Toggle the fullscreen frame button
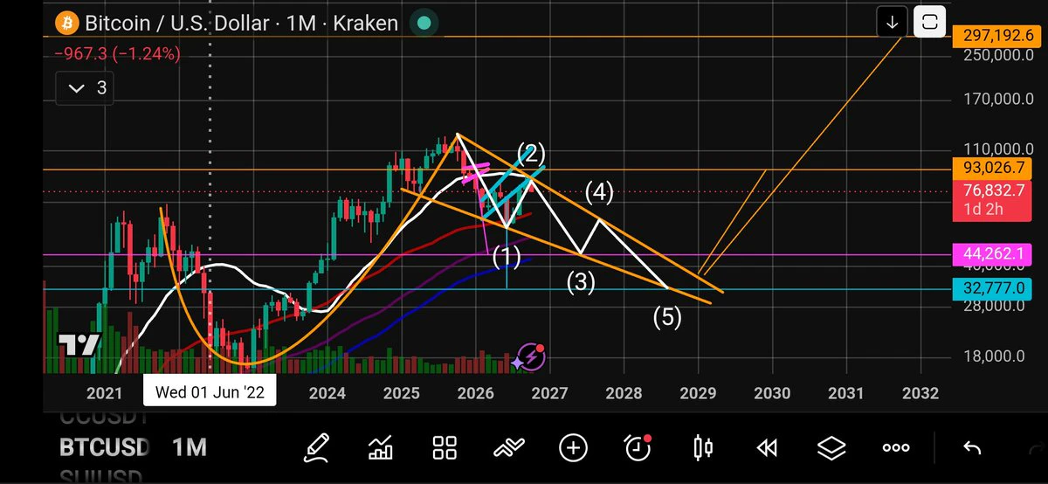 pyautogui.click(x=931, y=23)
